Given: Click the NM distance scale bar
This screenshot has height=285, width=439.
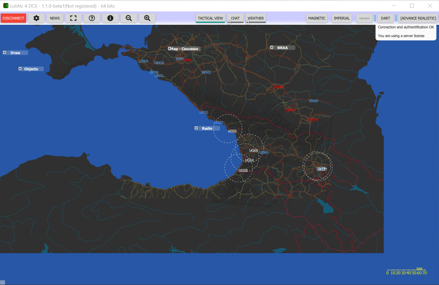Looking at the screenshot, I should [x=406, y=271].
